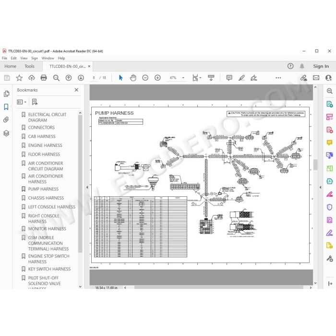Click the Save file icon

point(7,78)
